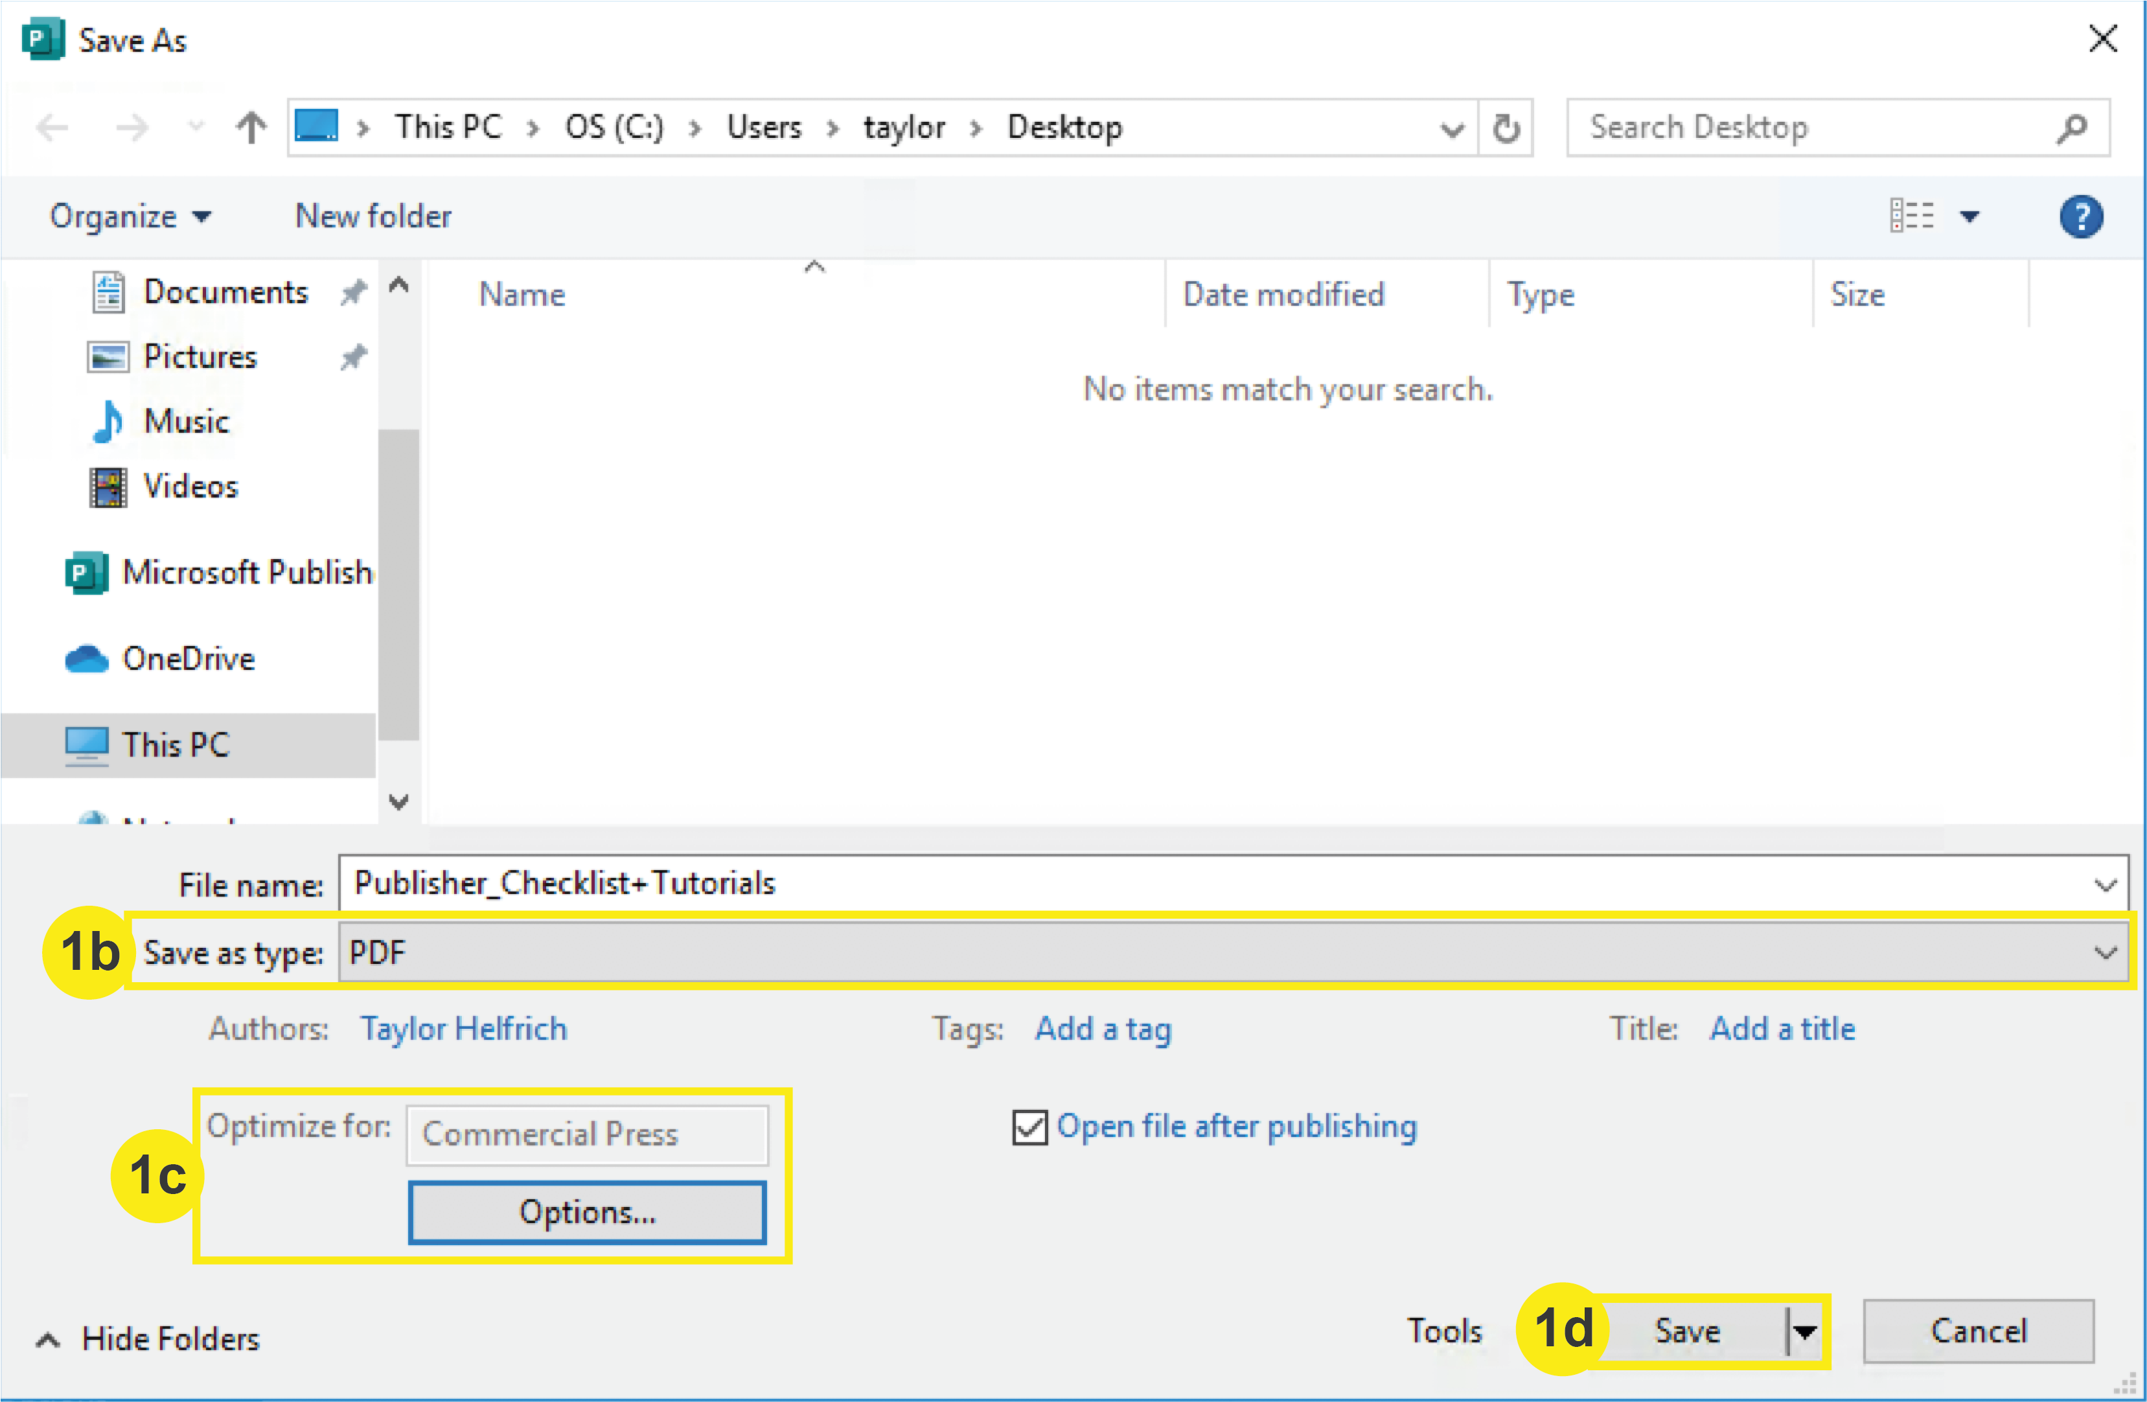This screenshot has width=2147, height=1402.
Task: Click the Options... button
Action: (587, 1212)
